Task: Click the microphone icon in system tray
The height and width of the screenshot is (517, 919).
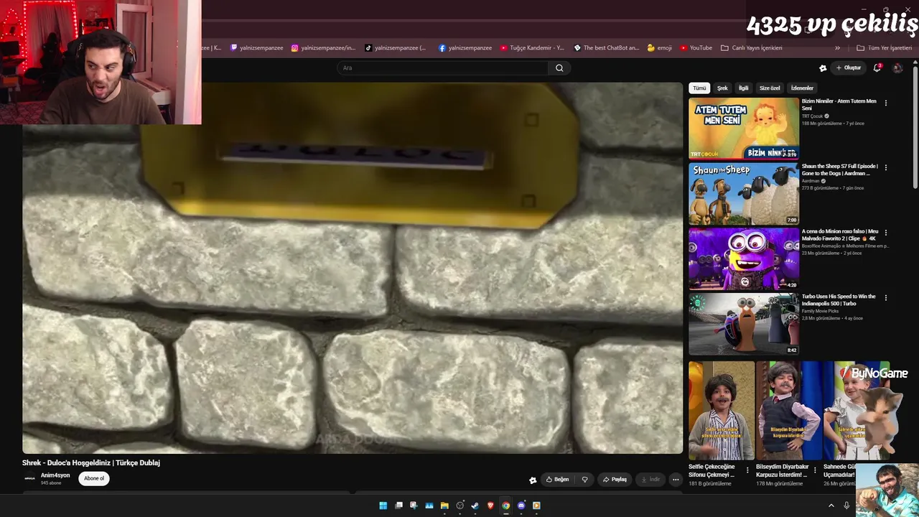Action: click(846, 506)
